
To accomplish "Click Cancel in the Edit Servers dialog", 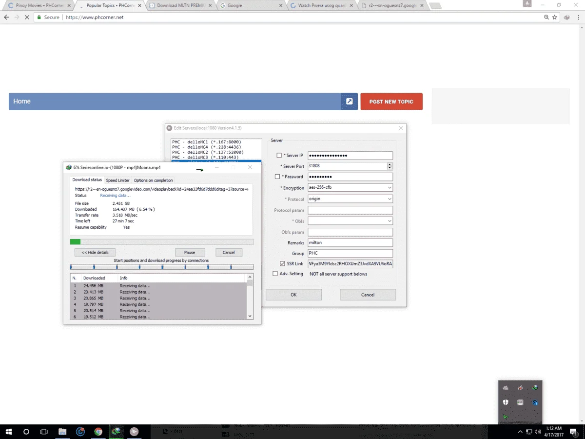I will (368, 295).
